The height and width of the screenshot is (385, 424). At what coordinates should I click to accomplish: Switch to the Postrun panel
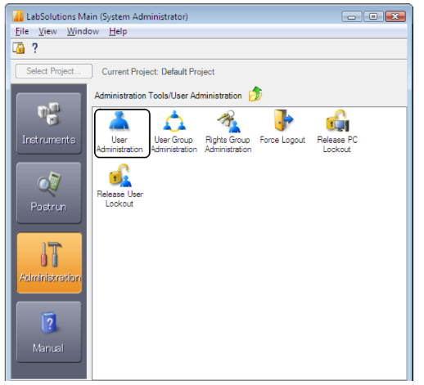[x=49, y=193]
